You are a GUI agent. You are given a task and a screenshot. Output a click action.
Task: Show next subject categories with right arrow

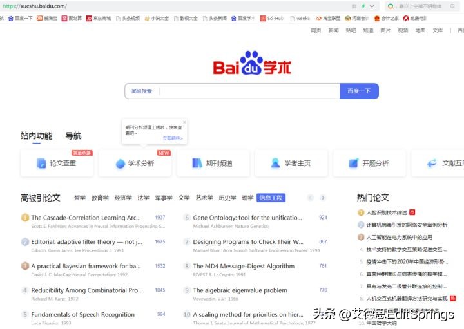coord(323,198)
